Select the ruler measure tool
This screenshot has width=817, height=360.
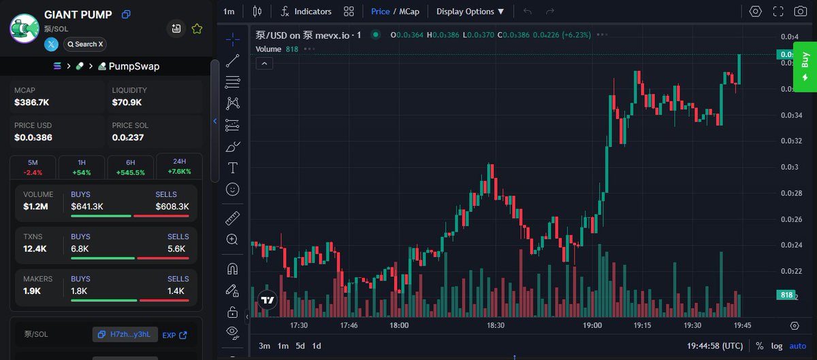[x=233, y=218]
